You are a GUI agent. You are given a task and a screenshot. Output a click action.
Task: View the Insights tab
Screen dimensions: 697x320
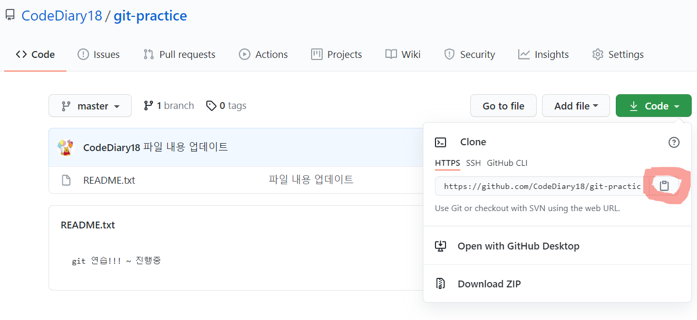coord(544,54)
